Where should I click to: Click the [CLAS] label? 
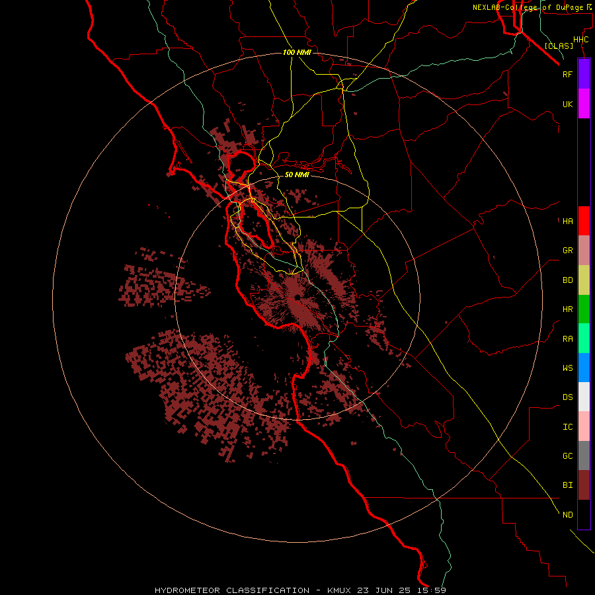[x=559, y=46]
